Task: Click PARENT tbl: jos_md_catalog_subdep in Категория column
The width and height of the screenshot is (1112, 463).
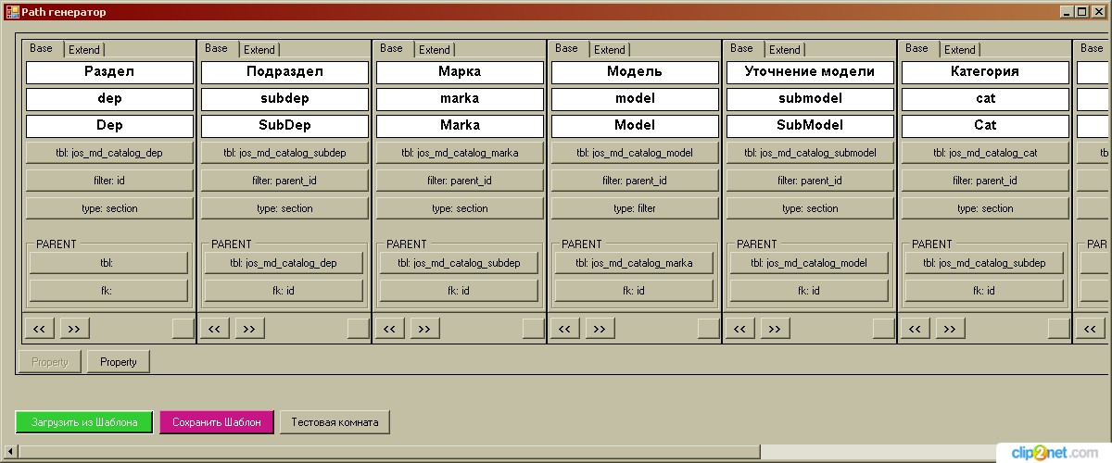Action: [x=984, y=263]
